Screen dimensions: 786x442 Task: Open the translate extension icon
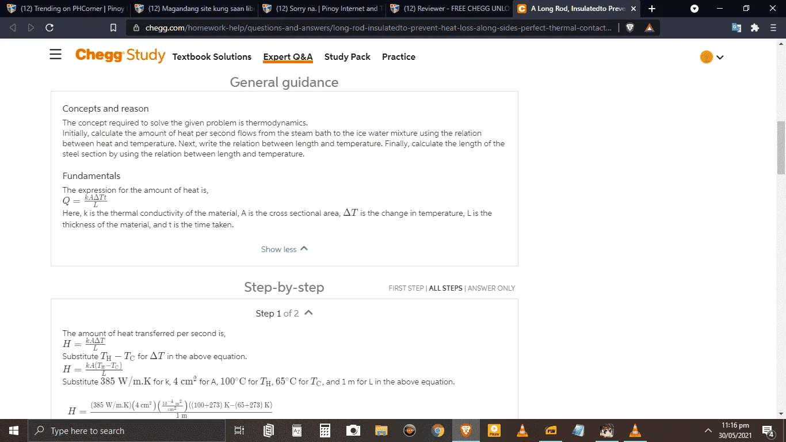tap(737, 28)
